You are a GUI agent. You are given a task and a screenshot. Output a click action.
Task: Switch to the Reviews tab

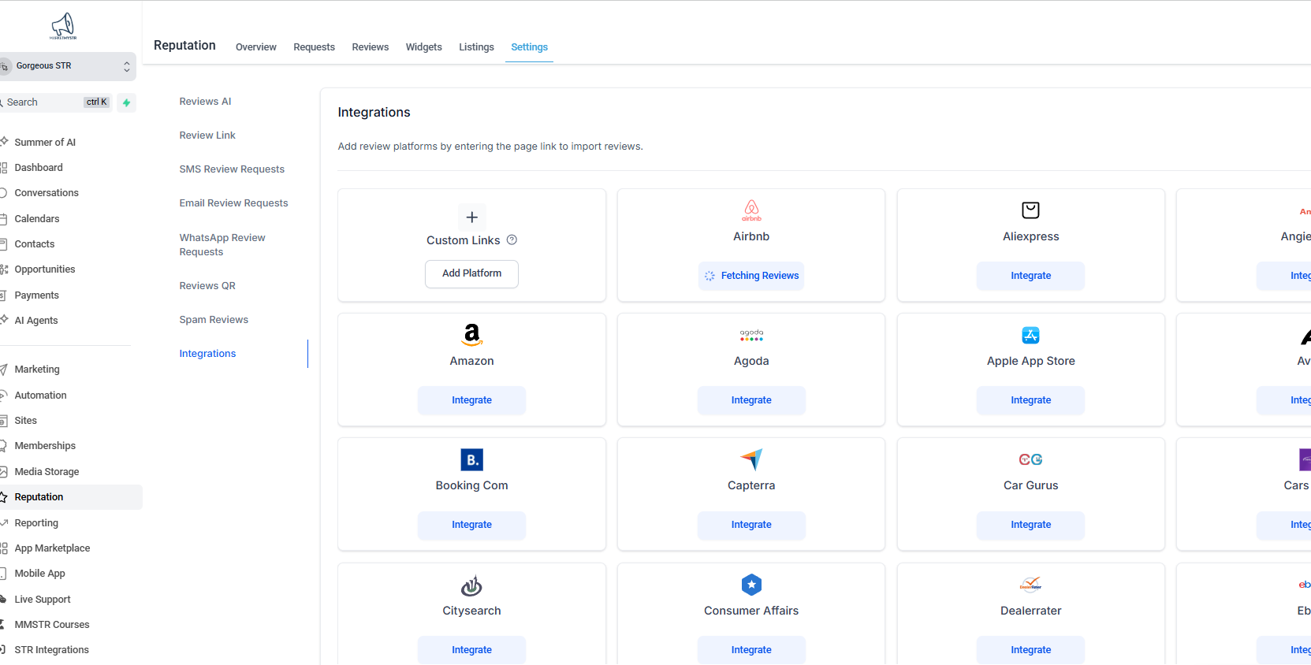[371, 47]
